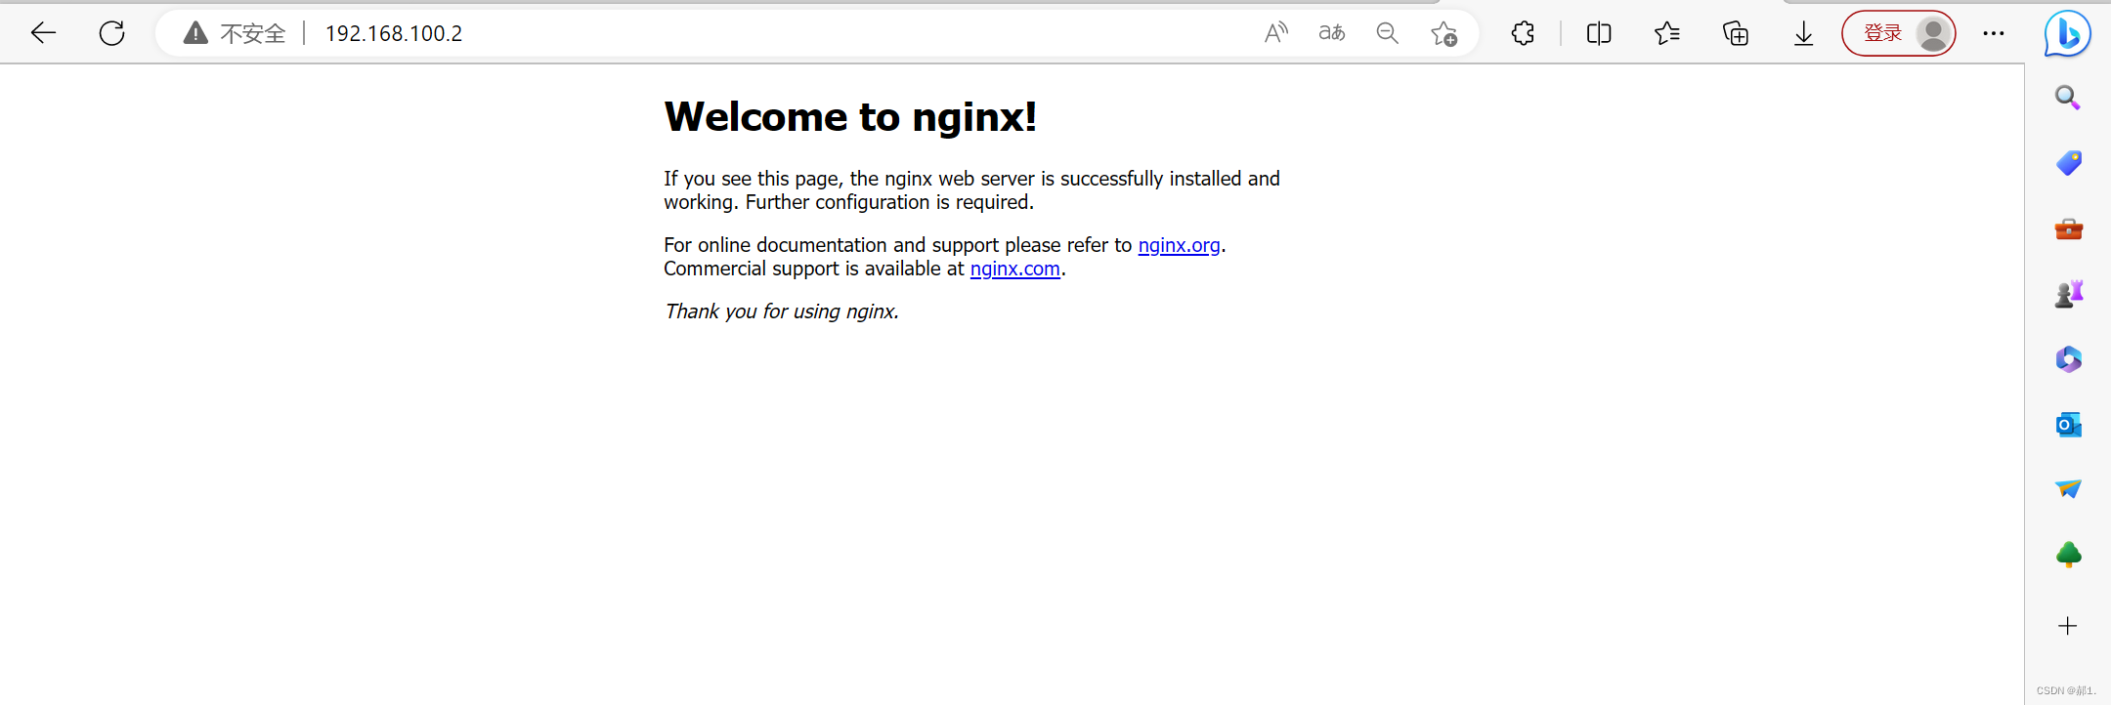2111x705 pixels.
Task: Reload the page with the refresh icon
Action: coord(112,33)
